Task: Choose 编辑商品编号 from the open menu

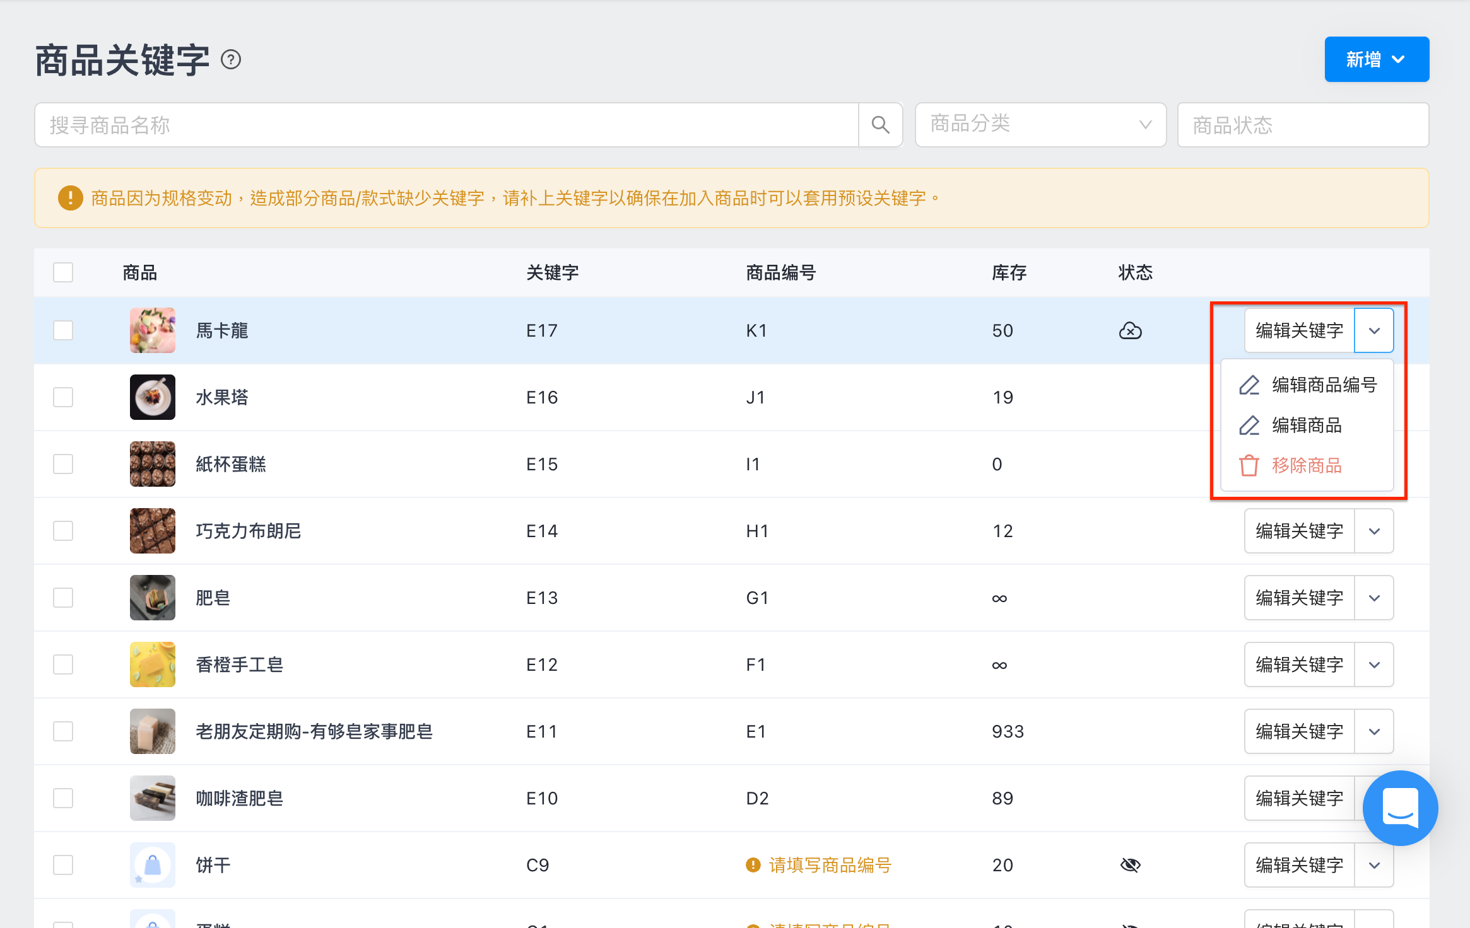Action: [x=1307, y=385]
